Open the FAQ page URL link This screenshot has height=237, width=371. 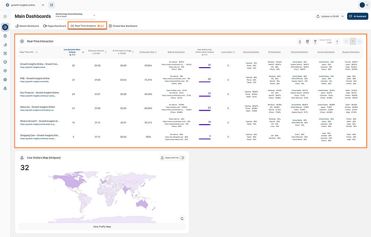[x=35, y=82]
